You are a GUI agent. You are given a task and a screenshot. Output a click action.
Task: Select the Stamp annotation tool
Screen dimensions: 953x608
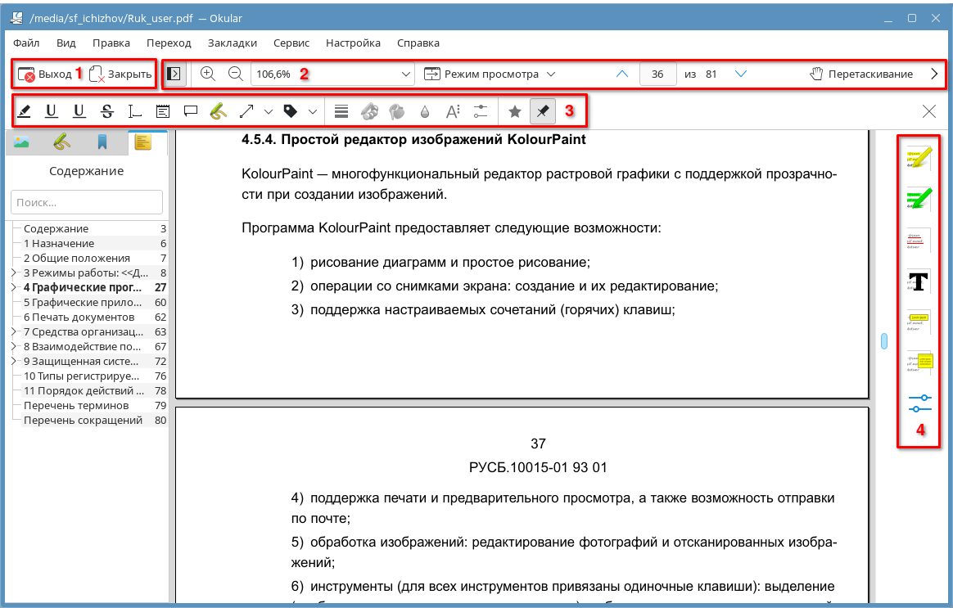(x=290, y=111)
